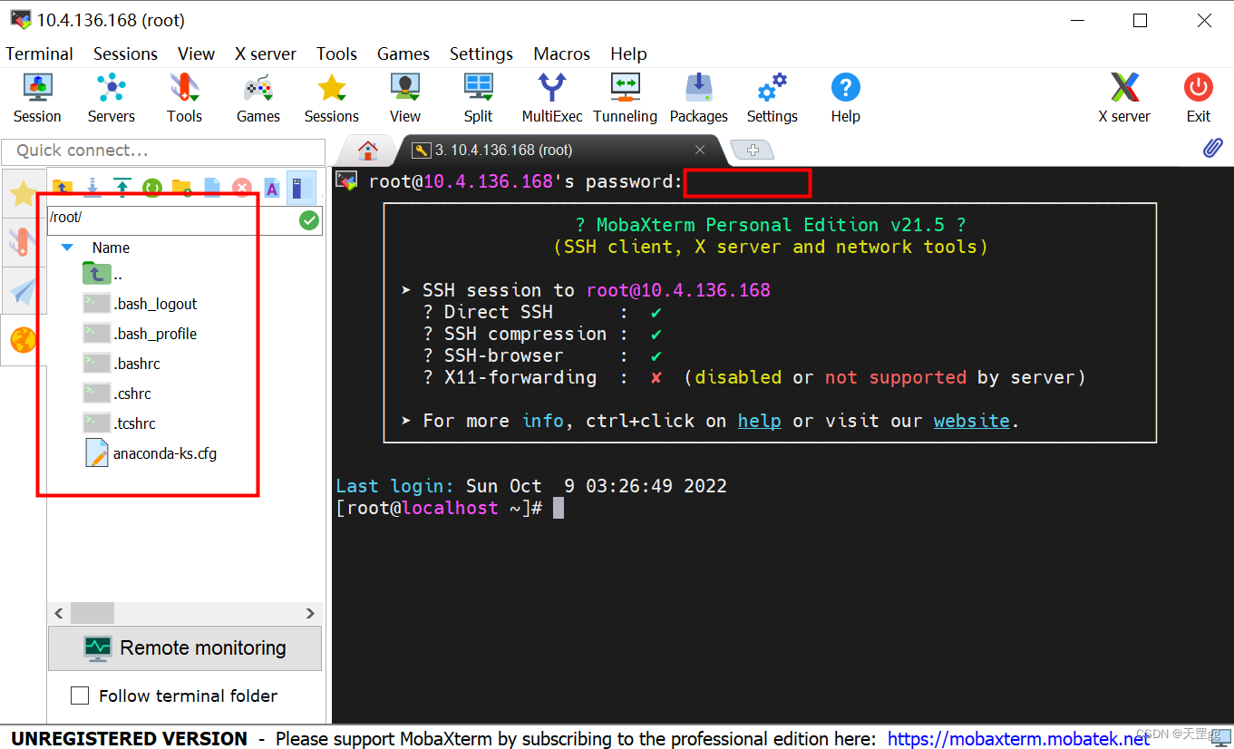Click the purple A file icon
This screenshot has height=749, width=1234.
coord(271,187)
